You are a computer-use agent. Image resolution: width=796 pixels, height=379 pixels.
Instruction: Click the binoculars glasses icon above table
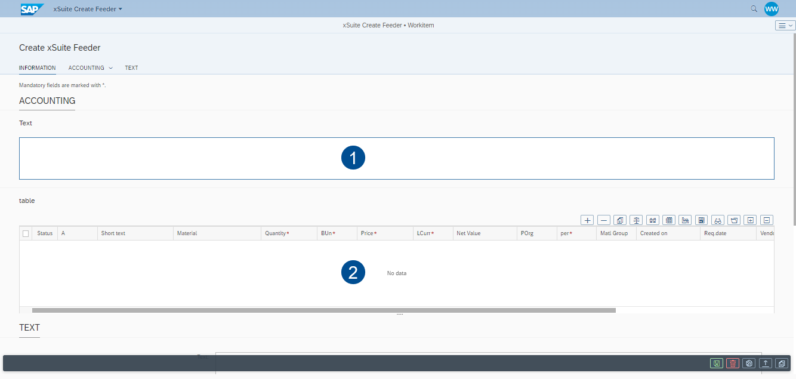point(718,220)
